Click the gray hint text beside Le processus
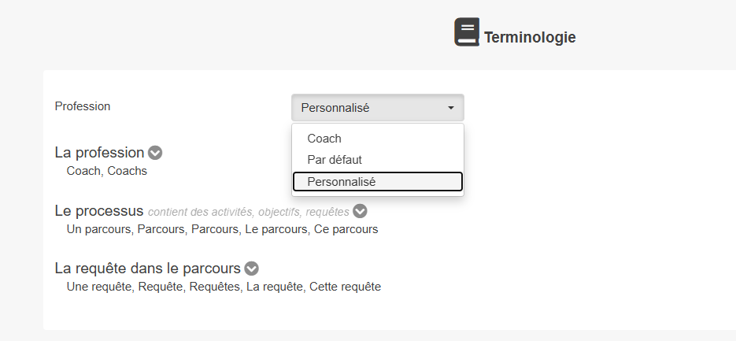The image size is (736, 341). [248, 212]
